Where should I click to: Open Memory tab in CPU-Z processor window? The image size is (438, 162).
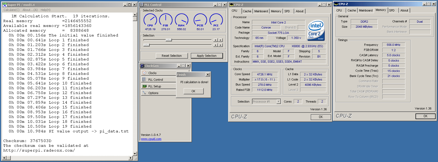[x=276, y=11]
